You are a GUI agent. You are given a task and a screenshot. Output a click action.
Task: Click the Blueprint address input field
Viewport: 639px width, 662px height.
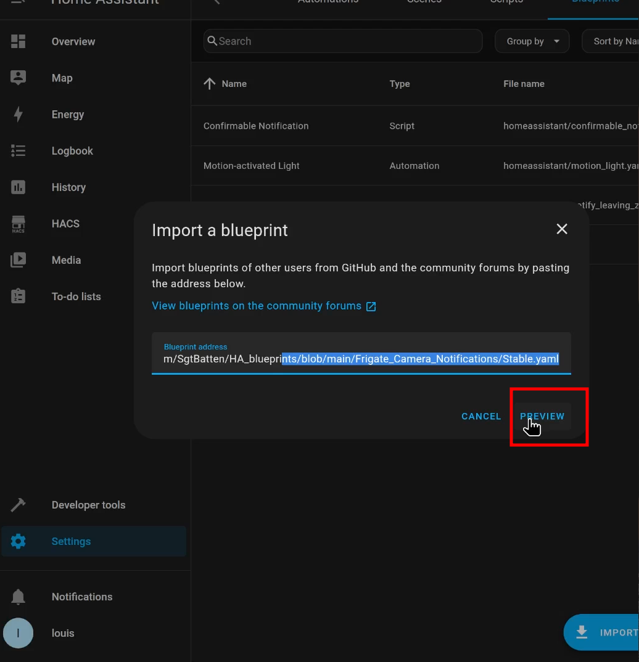tap(361, 353)
